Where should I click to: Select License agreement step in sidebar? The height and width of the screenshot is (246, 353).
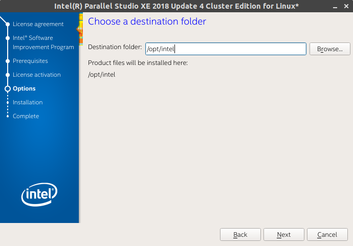(x=38, y=24)
